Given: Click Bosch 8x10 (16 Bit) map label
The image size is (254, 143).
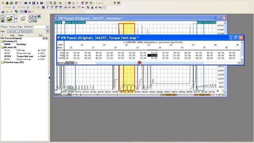Looking at the screenshot, I should [75, 23].
